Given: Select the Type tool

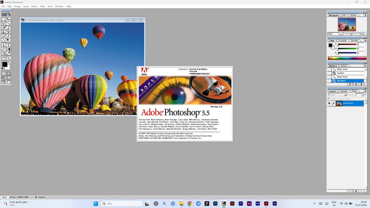Looking at the screenshot, I should coord(8,45).
